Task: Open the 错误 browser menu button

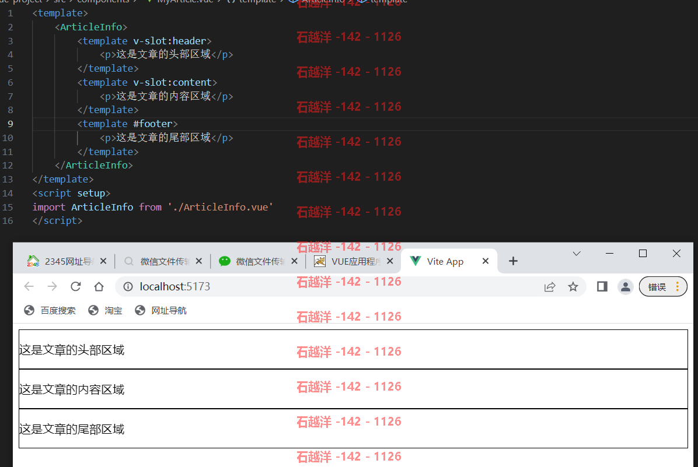Action: [663, 286]
